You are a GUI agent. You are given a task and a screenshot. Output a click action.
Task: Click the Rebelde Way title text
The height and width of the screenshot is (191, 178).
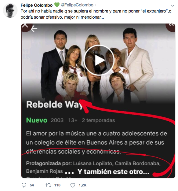(x=54, y=105)
